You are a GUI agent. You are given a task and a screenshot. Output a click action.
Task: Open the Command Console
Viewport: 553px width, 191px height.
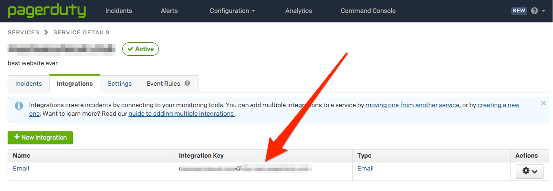coord(368,11)
